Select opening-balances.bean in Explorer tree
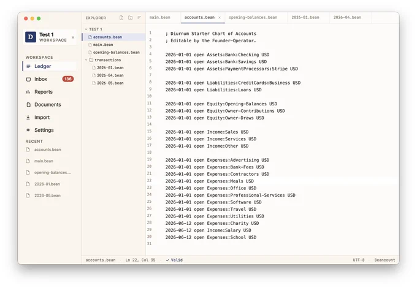This screenshot has width=417, height=288. pyautogui.click(x=113, y=52)
